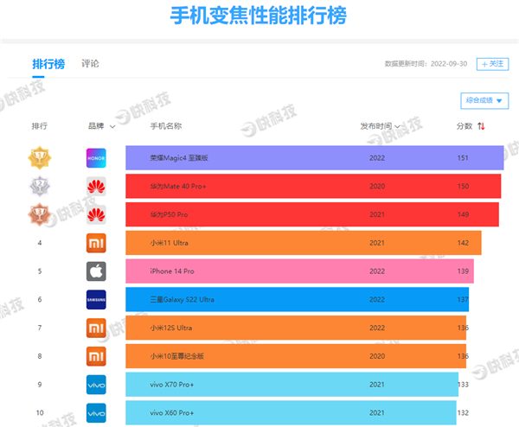Click the score 137
This screenshot has width=519, height=427.
coord(463,300)
